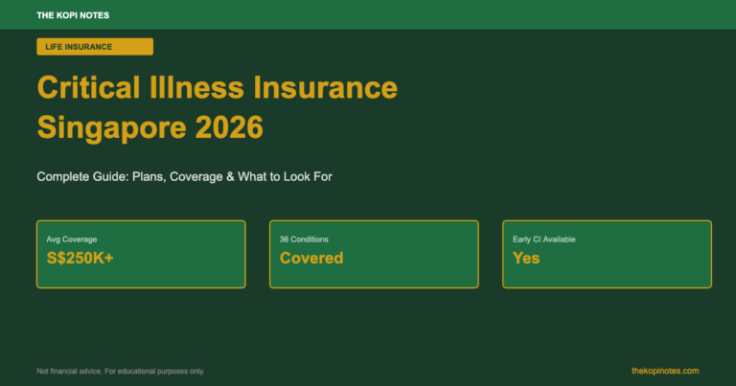Open the 36 Conditions Covered card

(x=374, y=254)
